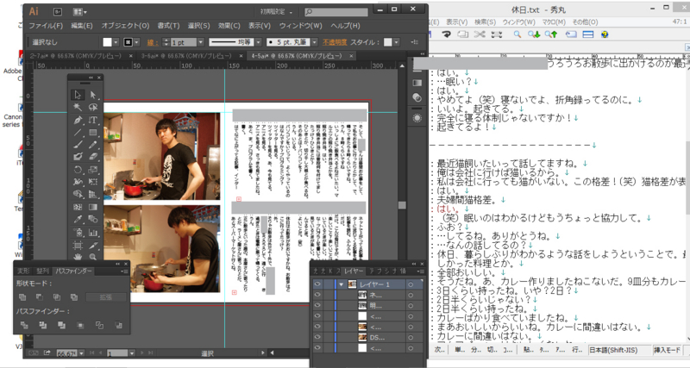
Task: Open マクロ(M) menu in Hidemaru
Action: pos(554,22)
